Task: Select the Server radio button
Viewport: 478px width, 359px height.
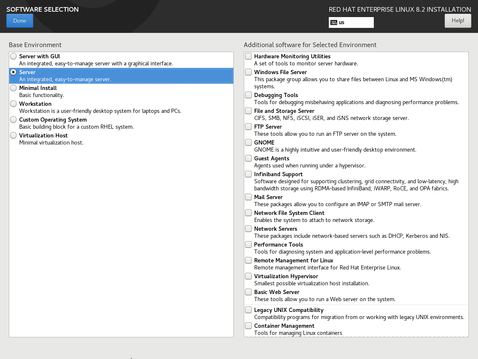Action: [13, 72]
